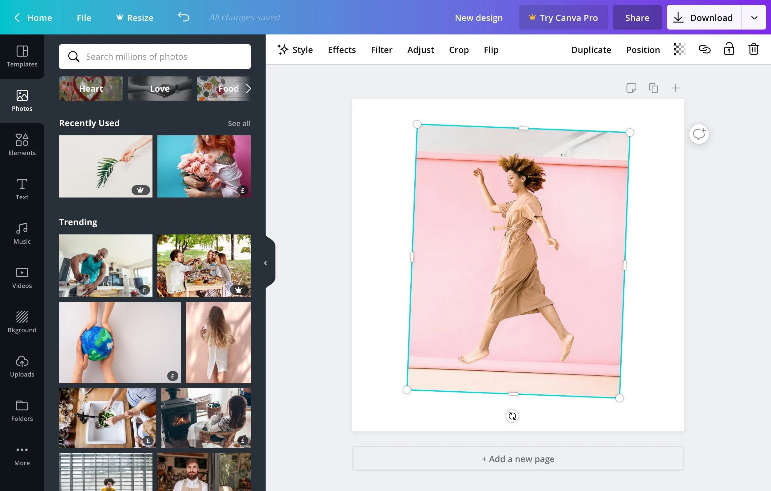Click the Flip tool in toolbar

point(491,50)
